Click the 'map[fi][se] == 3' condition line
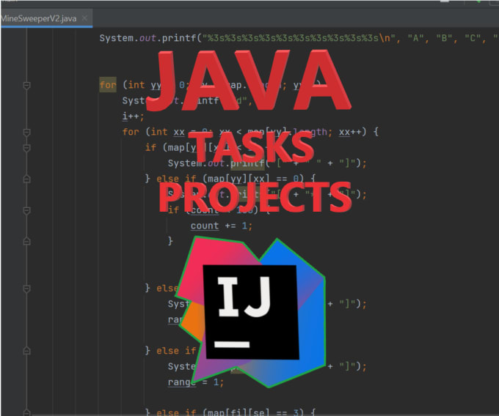The image size is (499, 416). point(254,412)
